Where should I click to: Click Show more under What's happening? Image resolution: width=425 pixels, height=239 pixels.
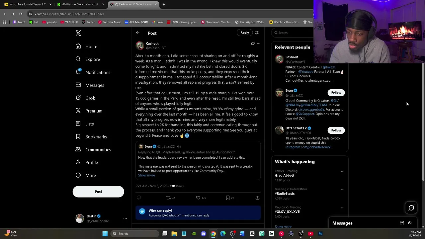pos(283,227)
